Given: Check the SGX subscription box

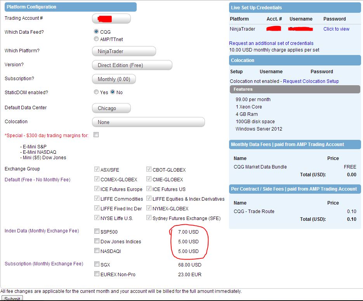Looking at the screenshot, I should (x=97, y=264).
